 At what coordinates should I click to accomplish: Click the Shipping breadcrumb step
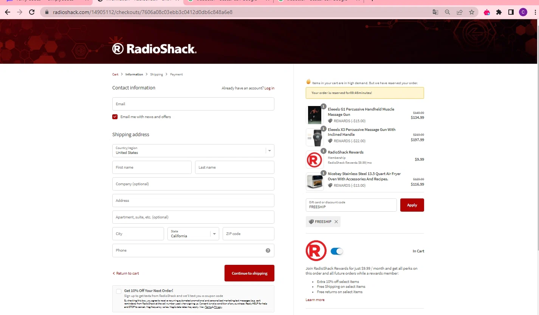(156, 75)
